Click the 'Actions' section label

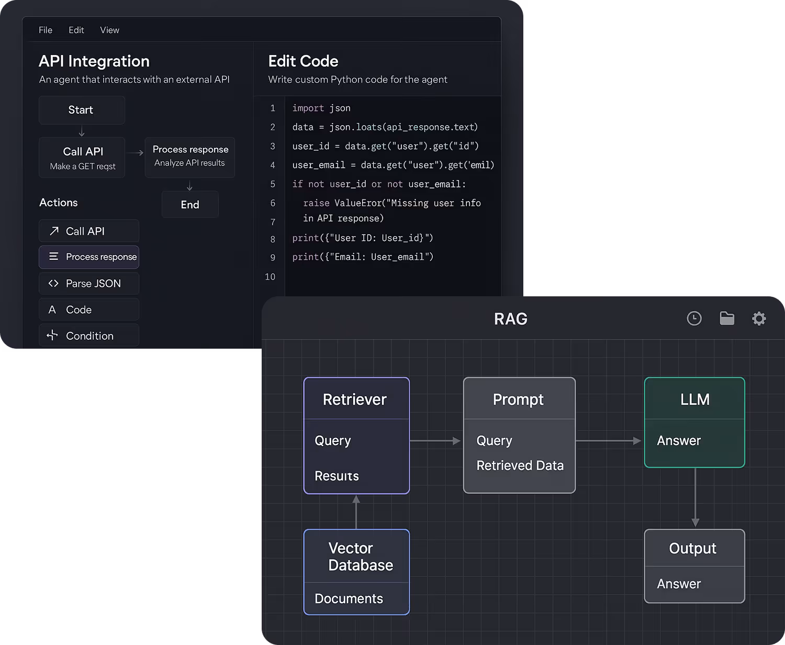tap(59, 203)
